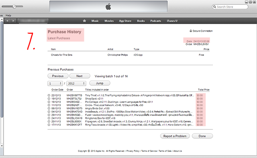The height and width of the screenshot is (158, 257).
Task: Open the Privacy Policy link
Action: click(133, 151)
